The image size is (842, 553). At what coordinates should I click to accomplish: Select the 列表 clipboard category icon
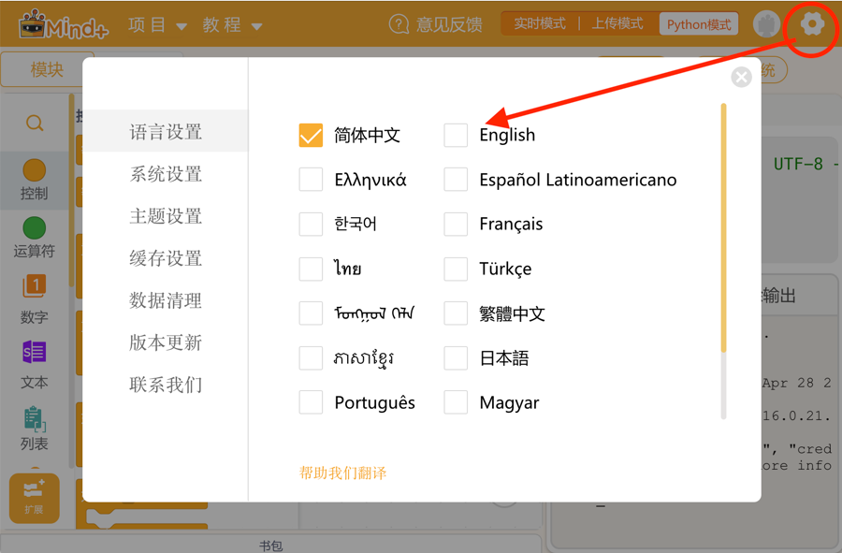tap(35, 418)
